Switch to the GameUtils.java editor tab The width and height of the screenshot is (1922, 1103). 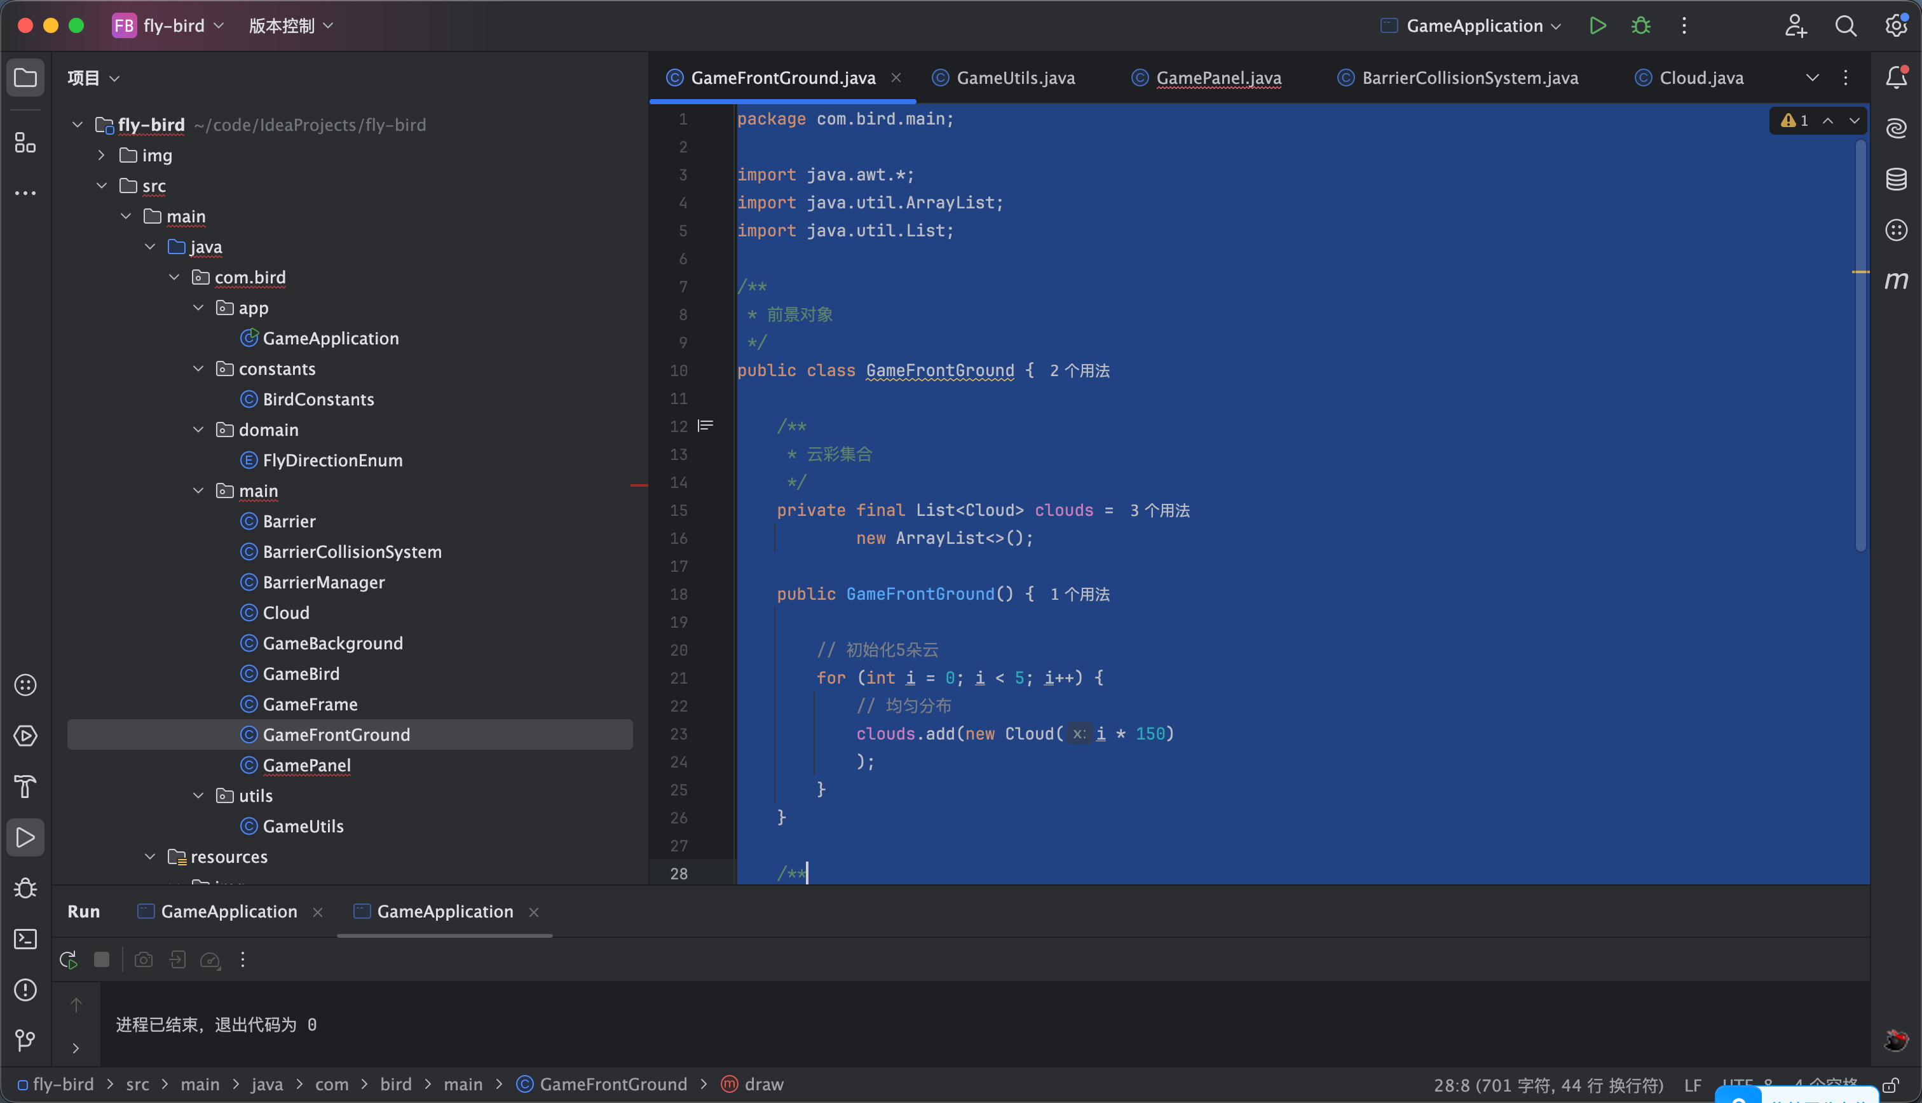tap(1004, 78)
